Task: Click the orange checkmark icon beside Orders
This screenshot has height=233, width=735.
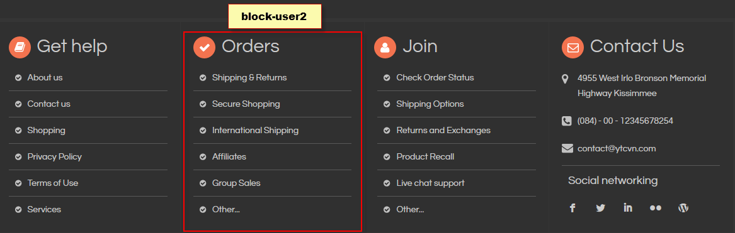Action: pos(204,47)
